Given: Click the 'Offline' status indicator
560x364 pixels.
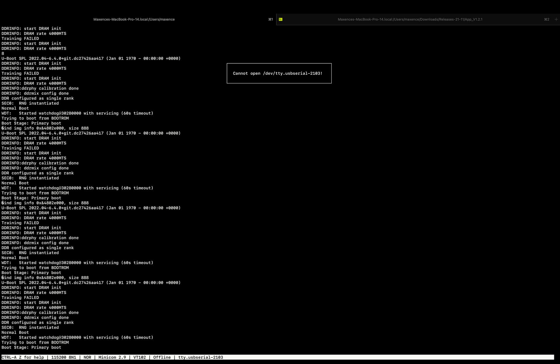Looking at the screenshot, I should (162, 357).
